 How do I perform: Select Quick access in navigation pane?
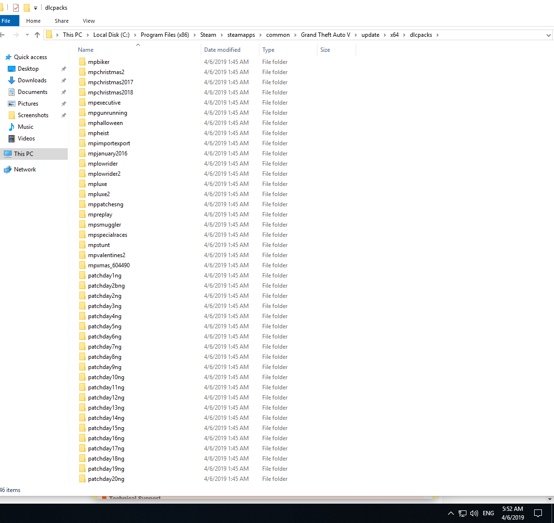30,57
